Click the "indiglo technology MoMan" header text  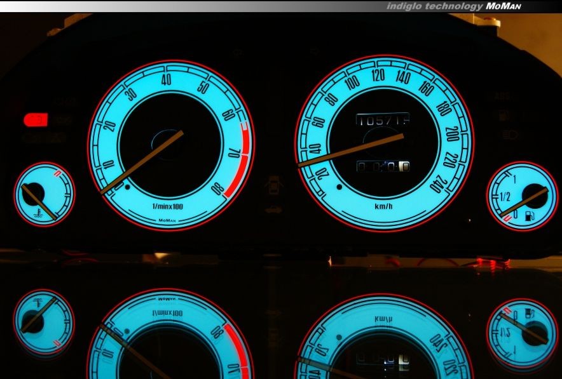454,6
